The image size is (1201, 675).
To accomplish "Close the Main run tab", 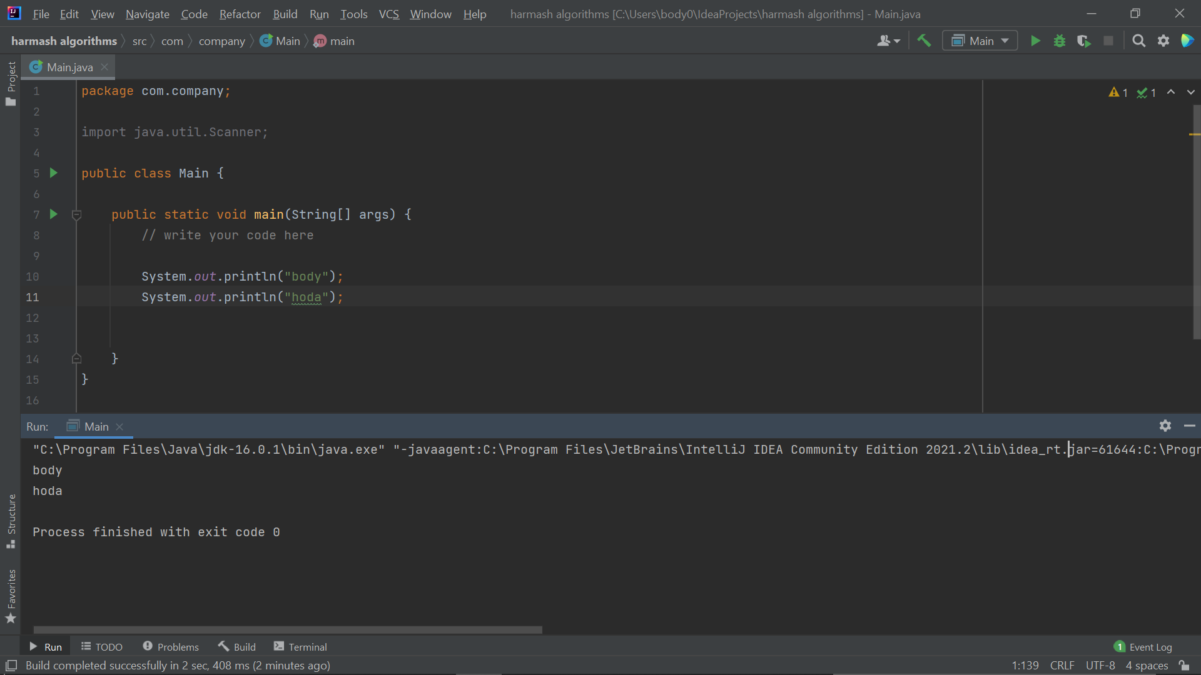I will tap(119, 427).
